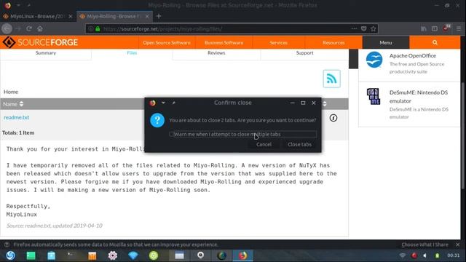The image size is (466, 262).
Task: Open the settings gear in taskbar
Action: click(113, 255)
